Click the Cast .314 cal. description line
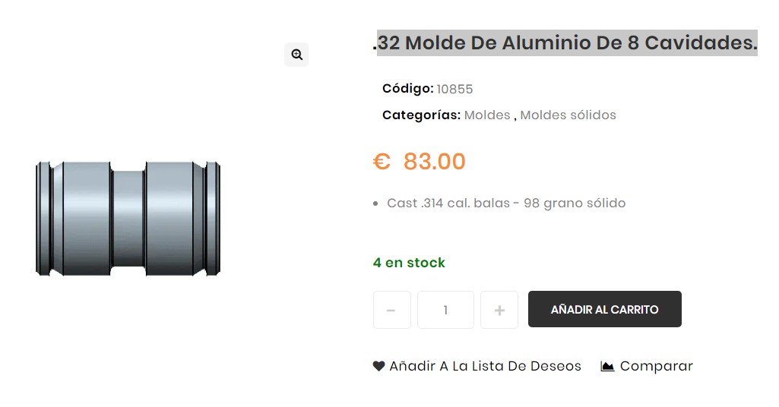 pos(505,204)
